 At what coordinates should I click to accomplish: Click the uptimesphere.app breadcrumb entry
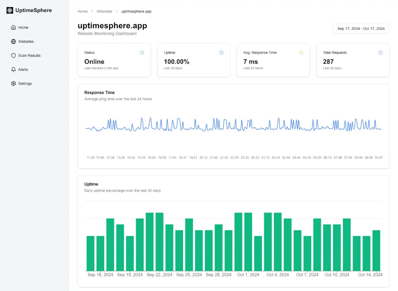click(136, 12)
